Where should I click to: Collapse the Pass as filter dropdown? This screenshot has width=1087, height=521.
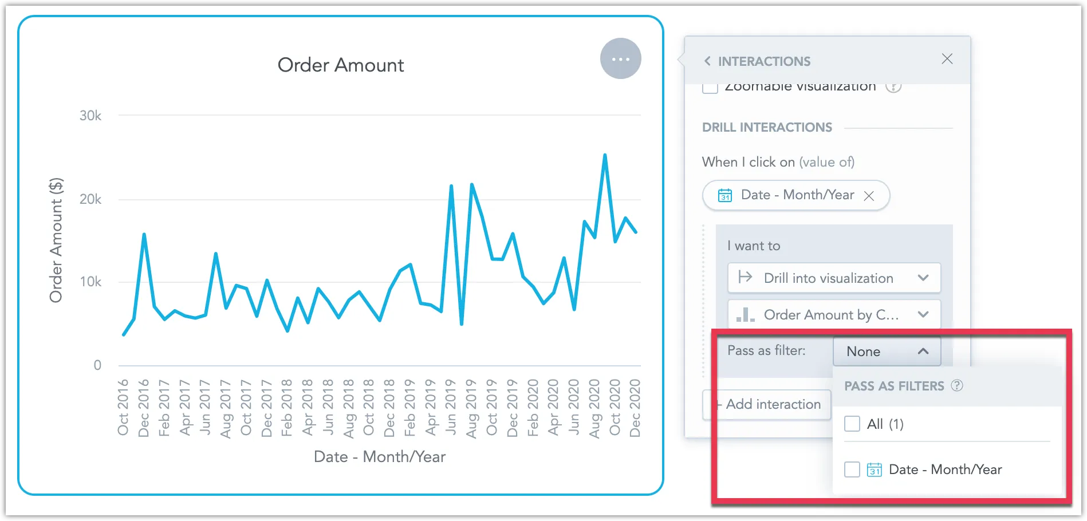pyautogui.click(x=924, y=352)
